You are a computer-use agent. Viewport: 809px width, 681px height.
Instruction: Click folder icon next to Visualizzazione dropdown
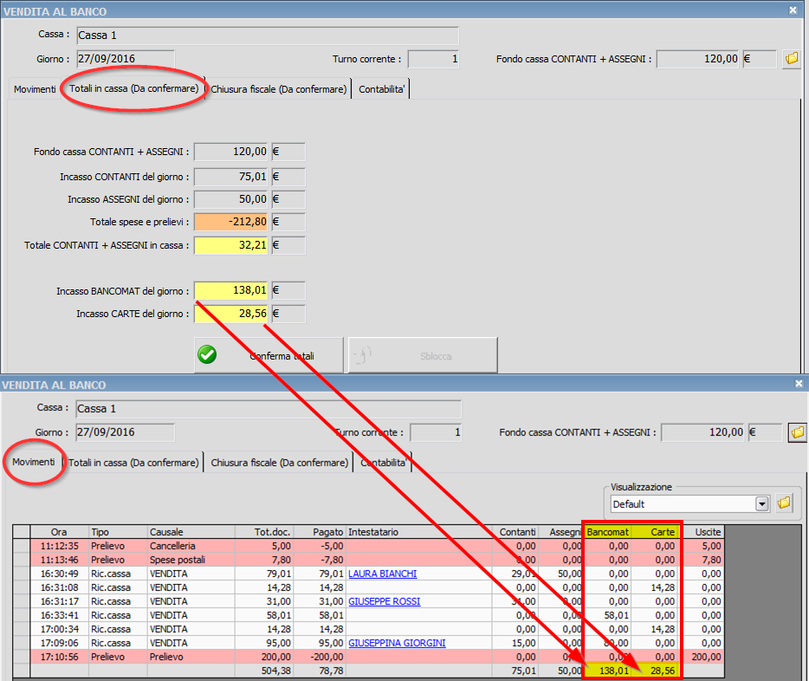pos(784,503)
